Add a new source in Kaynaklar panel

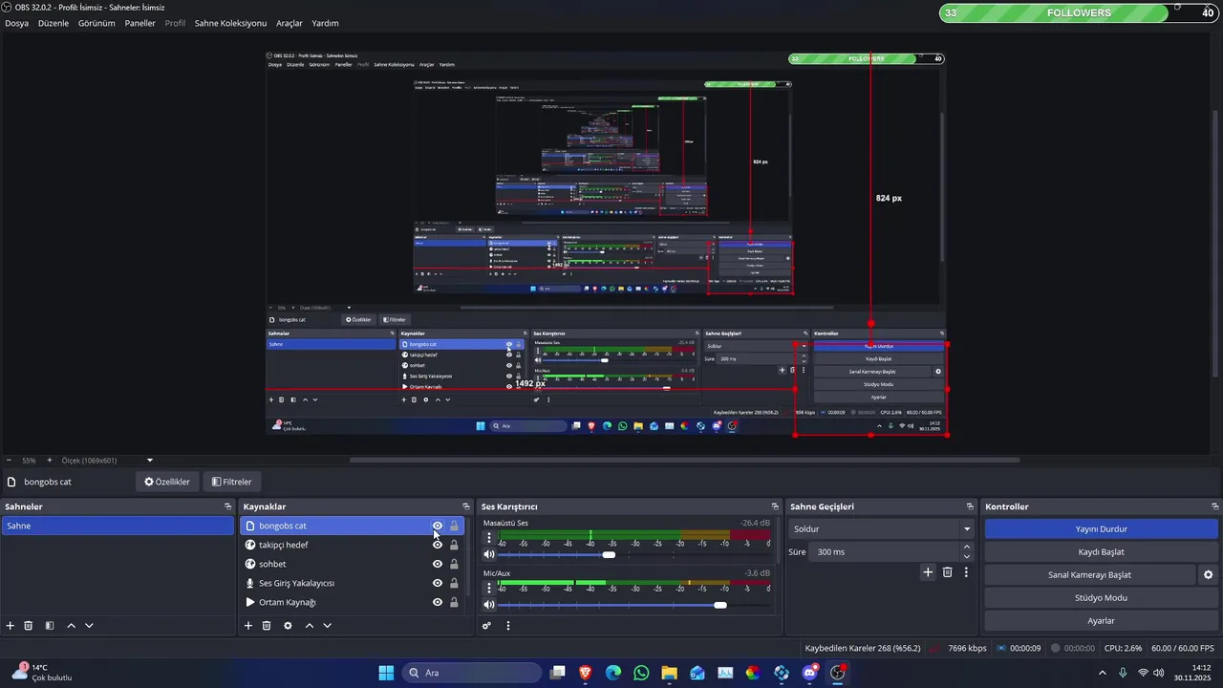point(248,626)
